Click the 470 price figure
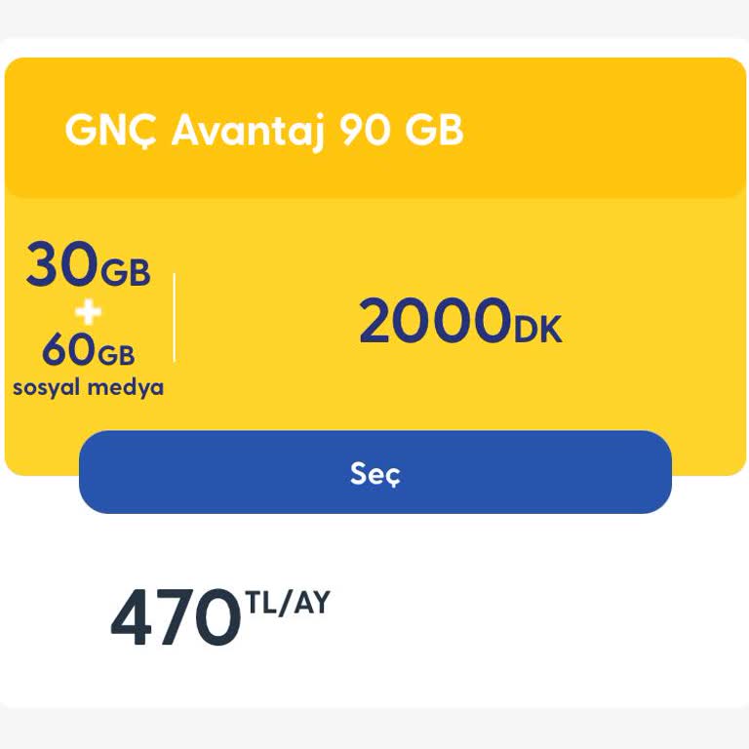This screenshot has height=749, width=749. point(176,619)
